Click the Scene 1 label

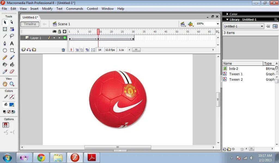pyautogui.click(x=64, y=24)
